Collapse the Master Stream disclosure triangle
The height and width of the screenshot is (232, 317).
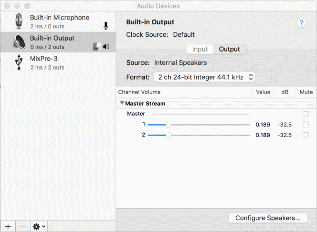coord(122,103)
